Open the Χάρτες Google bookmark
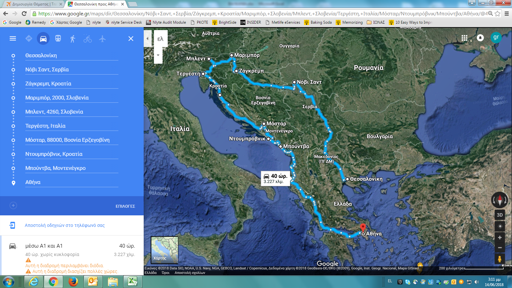Image resolution: width=512 pixels, height=288 pixels. point(66,22)
